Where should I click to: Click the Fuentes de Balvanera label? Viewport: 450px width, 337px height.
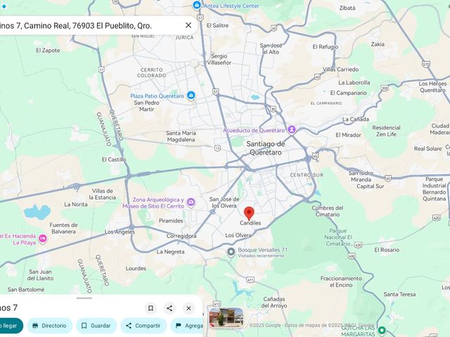[63, 228]
